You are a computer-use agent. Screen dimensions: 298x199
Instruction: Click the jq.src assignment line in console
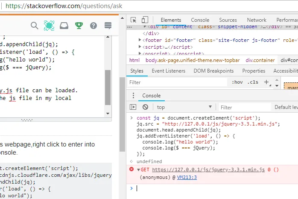pos(208,124)
